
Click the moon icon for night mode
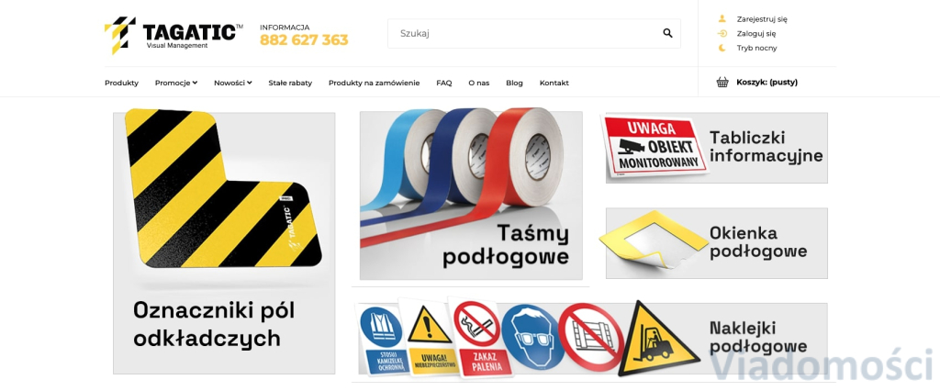point(722,48)
